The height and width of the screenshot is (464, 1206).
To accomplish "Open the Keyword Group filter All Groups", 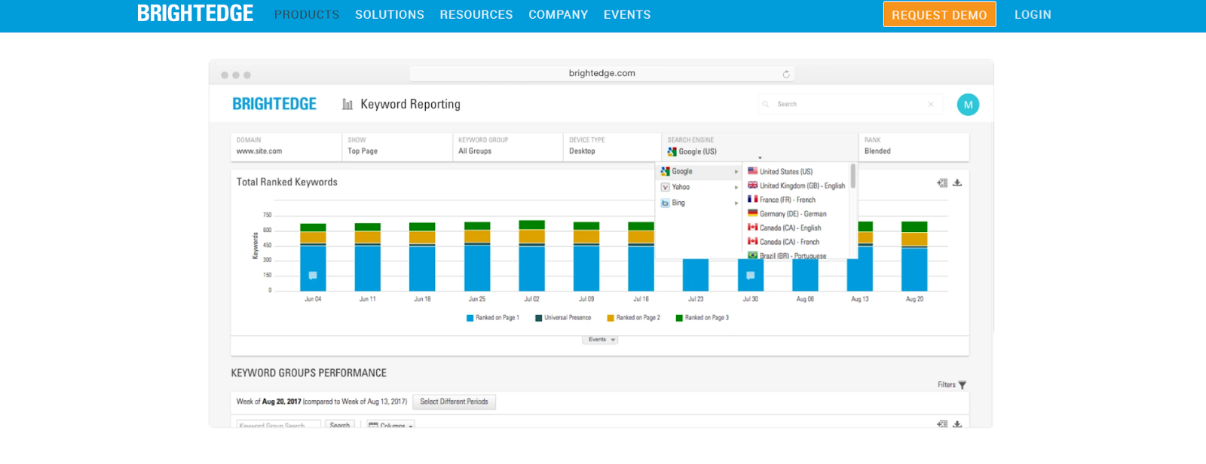I will 507,146.
